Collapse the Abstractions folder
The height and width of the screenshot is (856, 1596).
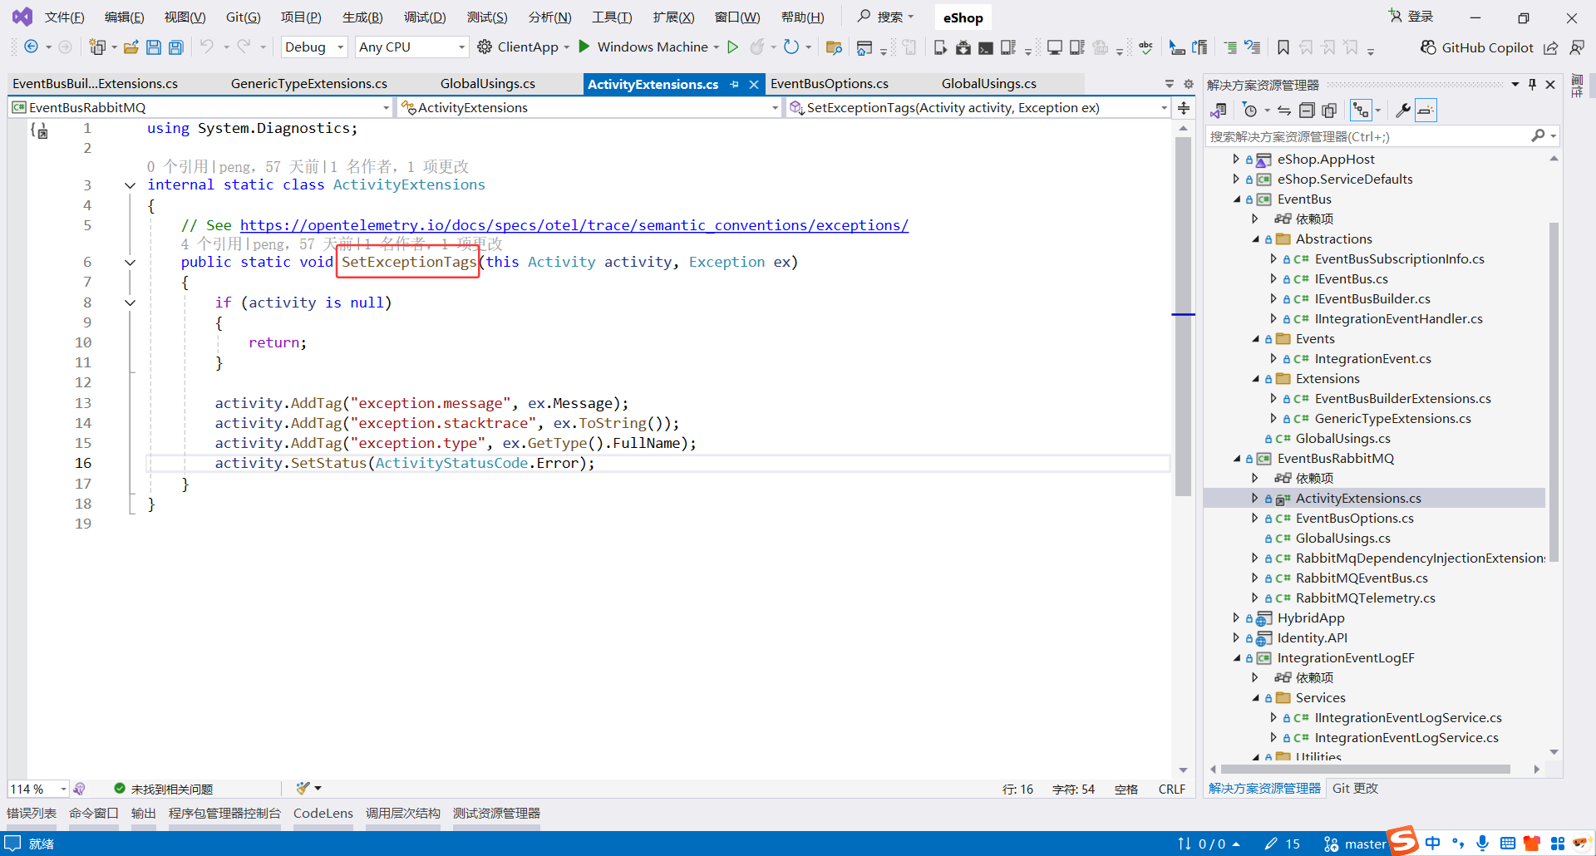[x=1256, y=239]
